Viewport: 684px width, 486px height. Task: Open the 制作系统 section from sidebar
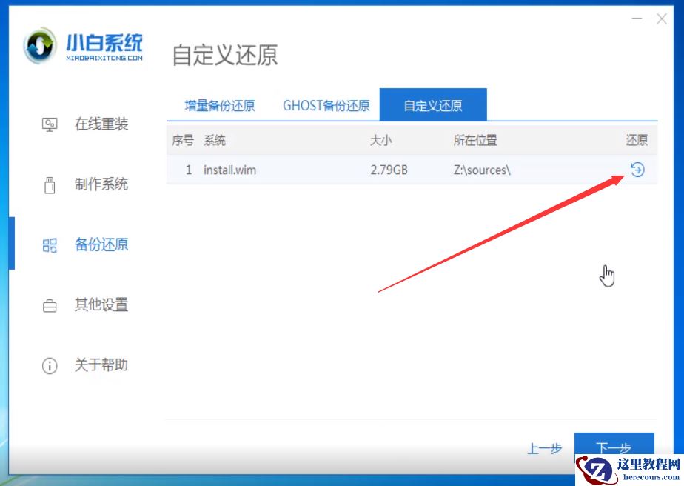point(49,184)
